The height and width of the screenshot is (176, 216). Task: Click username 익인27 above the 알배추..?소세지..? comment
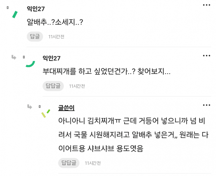click(36, 8)
